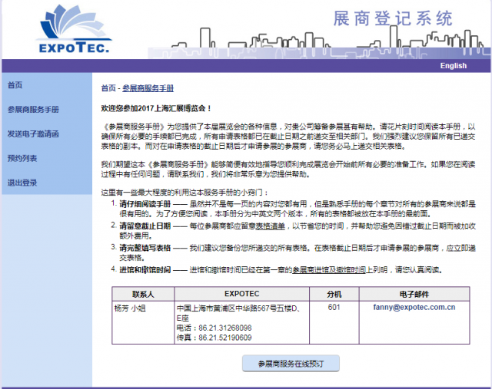Click the 分机 table column header
The width and height of the screenshot is (492, 389).
click(334, 294)
